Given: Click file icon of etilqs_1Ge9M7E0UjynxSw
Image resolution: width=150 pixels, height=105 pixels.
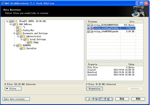Looking at the screenshot, I should [x=92, y=31].
